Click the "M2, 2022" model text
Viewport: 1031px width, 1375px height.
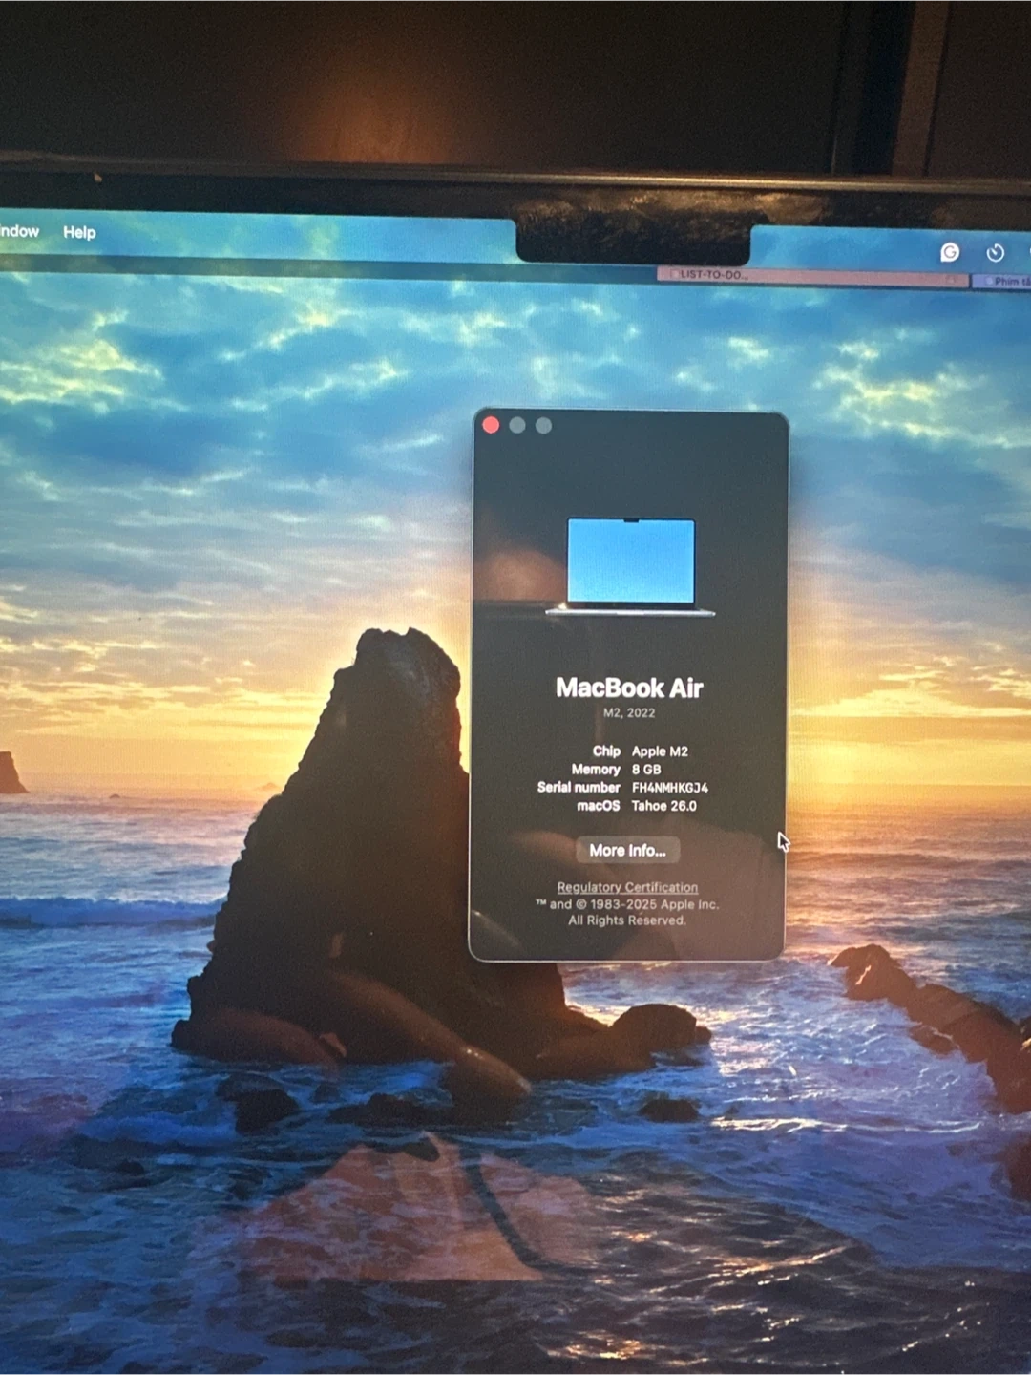click(629, 713)
